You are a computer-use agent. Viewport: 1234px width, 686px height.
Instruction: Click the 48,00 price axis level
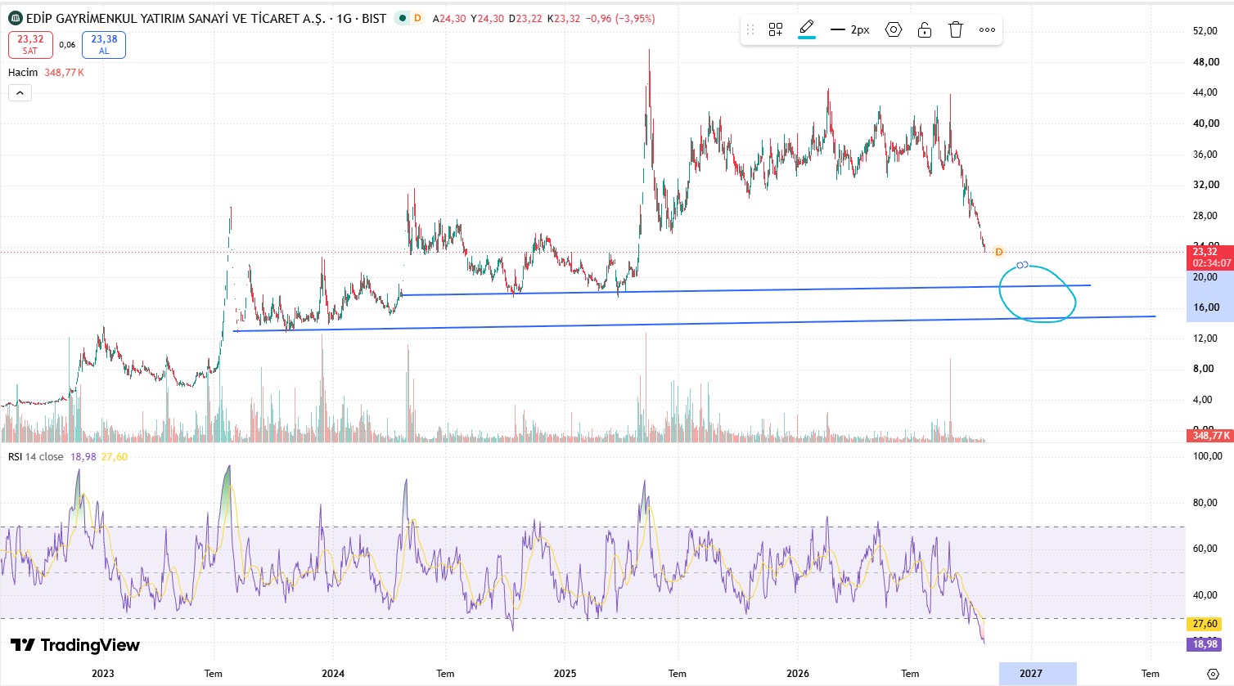1206,62
